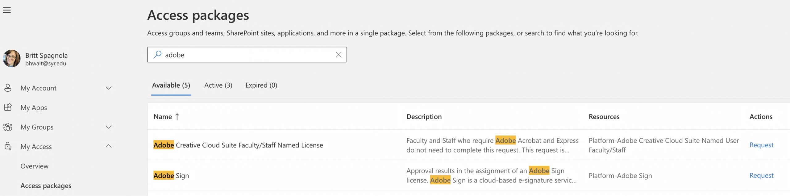This screenshot has width=790, height=196.
Task: Switch to the Active (3) tab
Action: click(218, 85)
